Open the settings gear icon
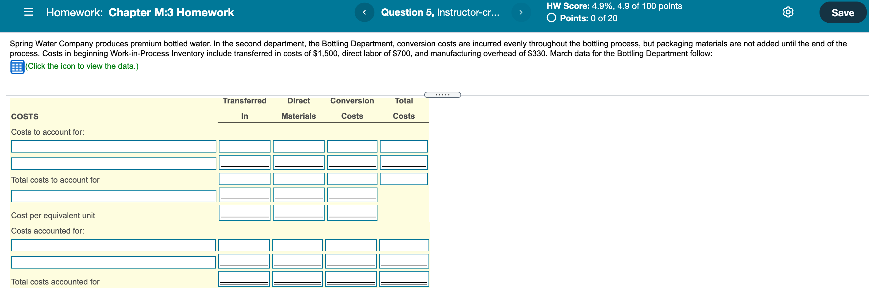The height and width of the screenshot is (298, 869). 788,12
